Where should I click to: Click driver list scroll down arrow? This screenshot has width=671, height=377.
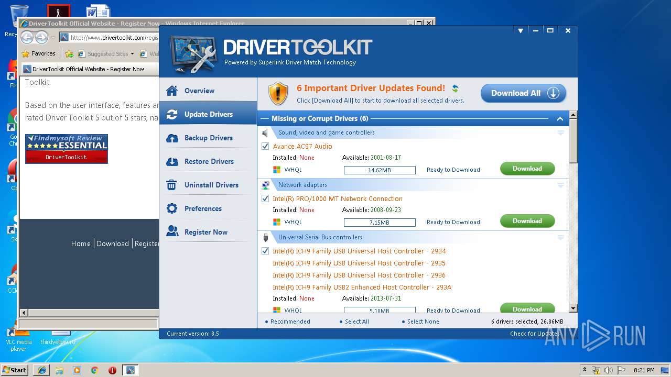[x=573, y=309]
